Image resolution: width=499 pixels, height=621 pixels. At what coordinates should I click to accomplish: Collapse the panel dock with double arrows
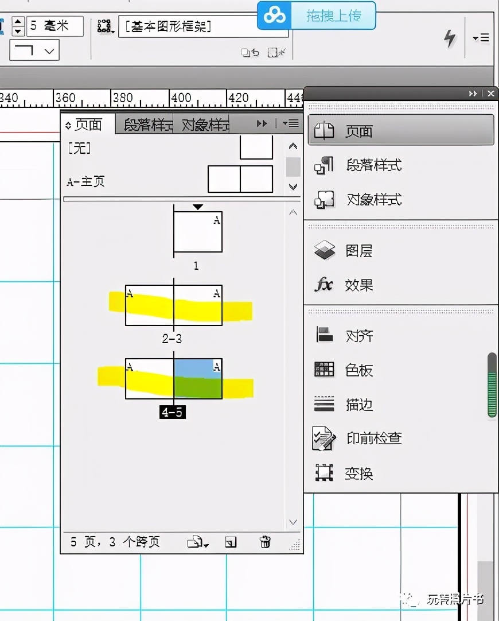[472, 93]
